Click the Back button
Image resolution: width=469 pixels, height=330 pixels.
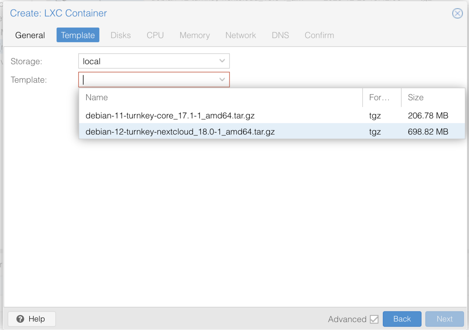[x=402, y=319]
